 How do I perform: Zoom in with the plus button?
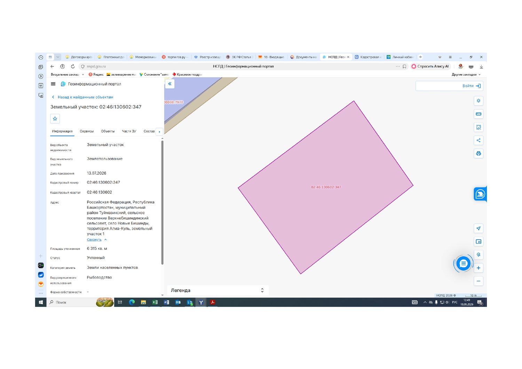478,268
